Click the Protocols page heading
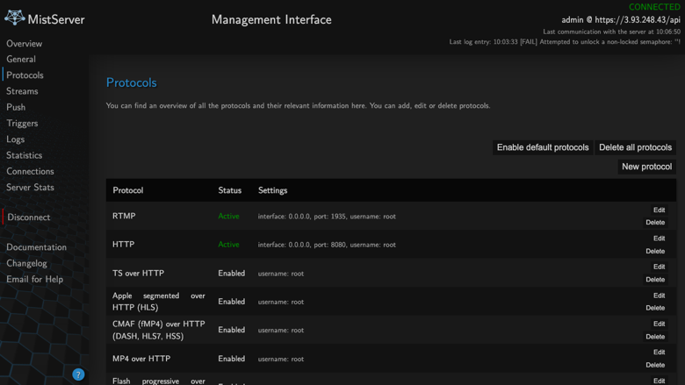Screen dimensions: 685x385 [132, 82]
